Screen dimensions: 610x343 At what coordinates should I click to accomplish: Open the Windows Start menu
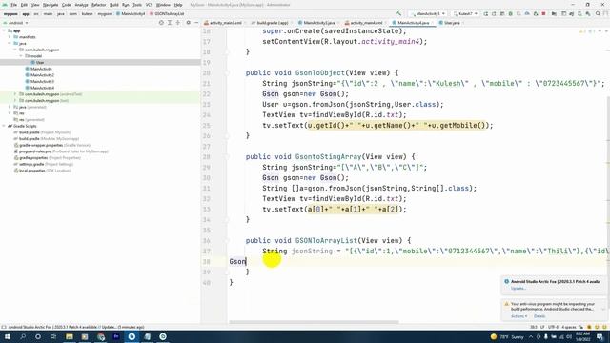click(x=8, y=336)
